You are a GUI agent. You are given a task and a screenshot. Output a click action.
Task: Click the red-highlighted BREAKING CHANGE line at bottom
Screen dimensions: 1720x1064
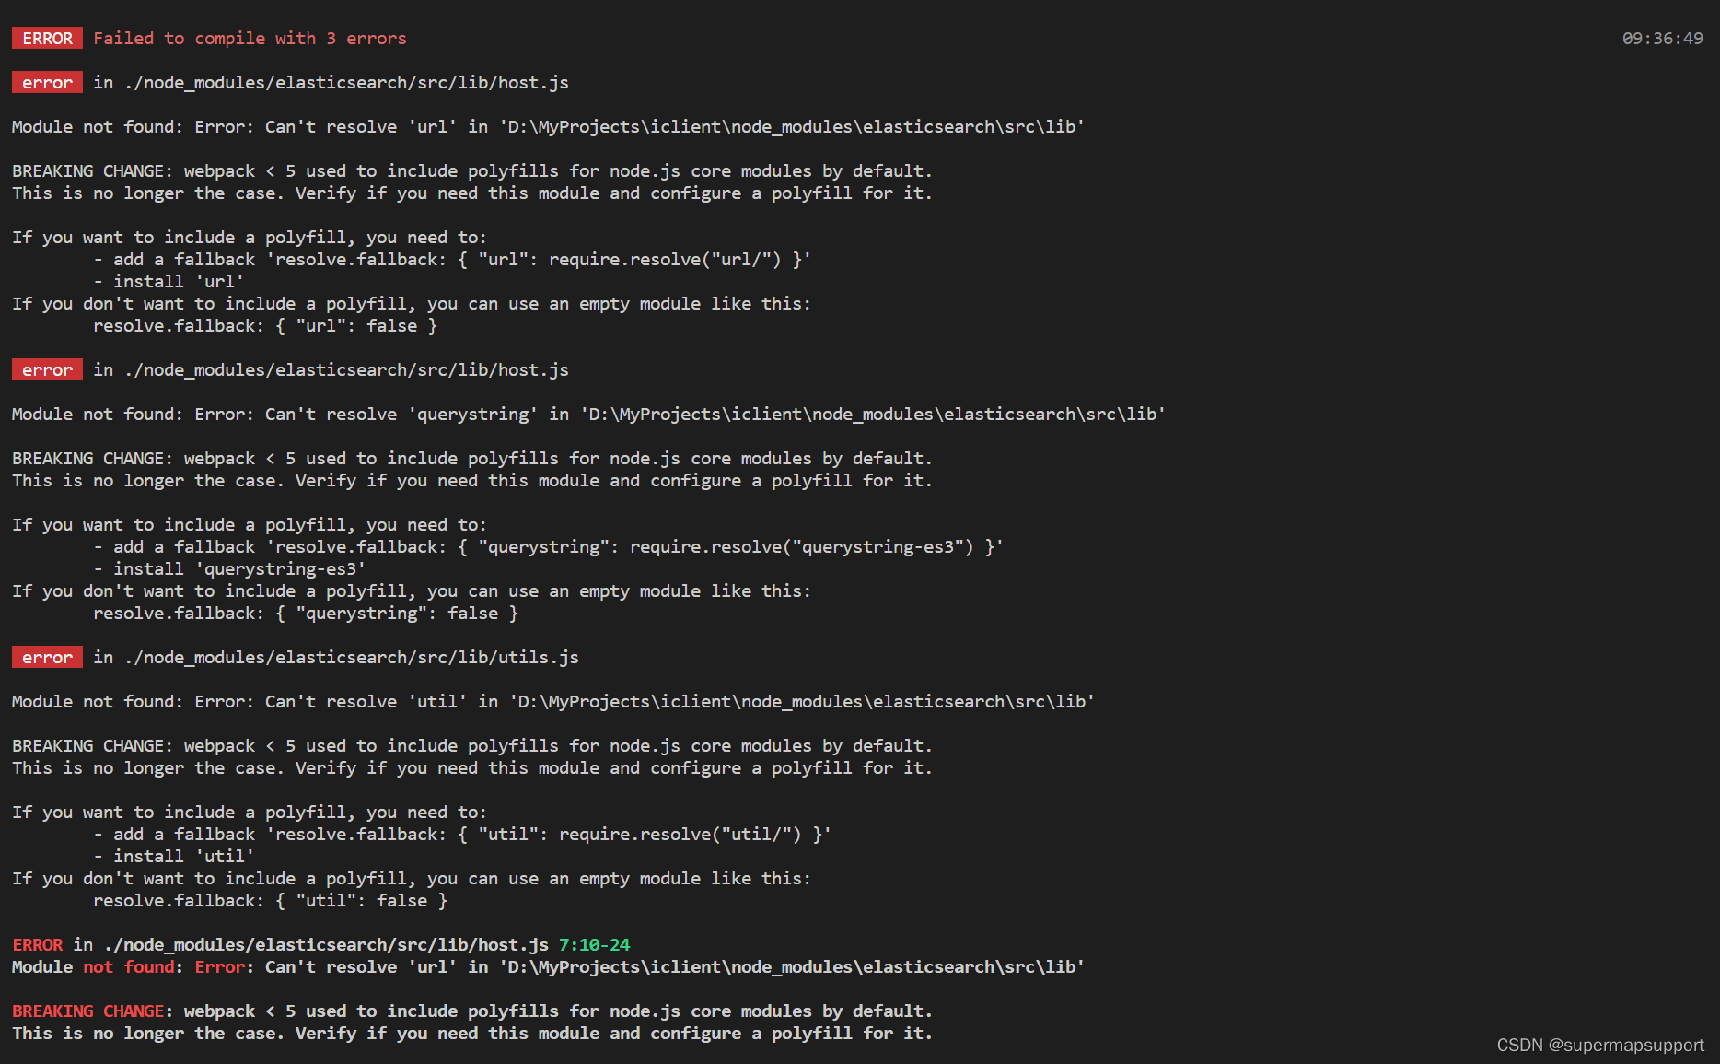[472, 1011]
